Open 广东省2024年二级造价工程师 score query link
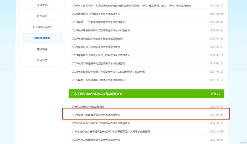The width and height of the screenshot is (247, 144). (101, 123)
